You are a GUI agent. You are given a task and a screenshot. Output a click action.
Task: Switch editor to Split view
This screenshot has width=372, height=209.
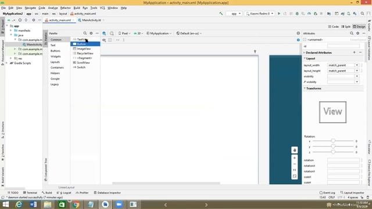click(346, 27)
